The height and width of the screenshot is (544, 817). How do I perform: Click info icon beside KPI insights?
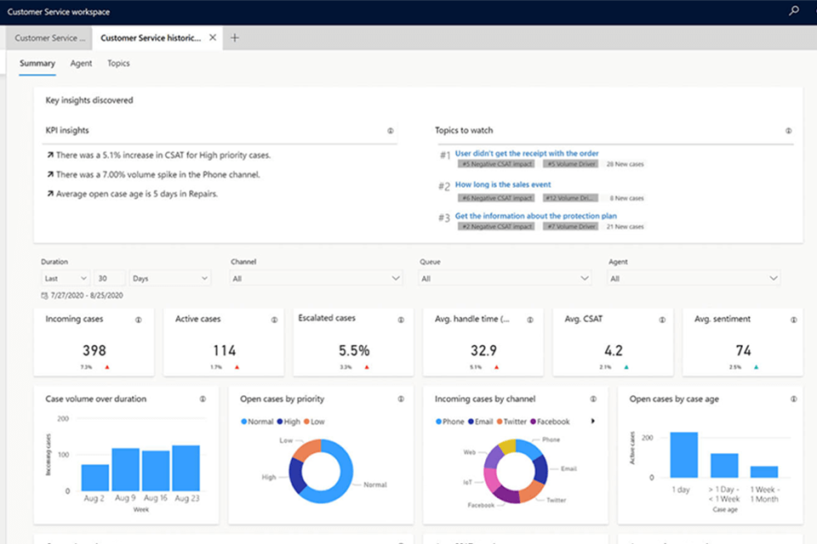point(391,131)
